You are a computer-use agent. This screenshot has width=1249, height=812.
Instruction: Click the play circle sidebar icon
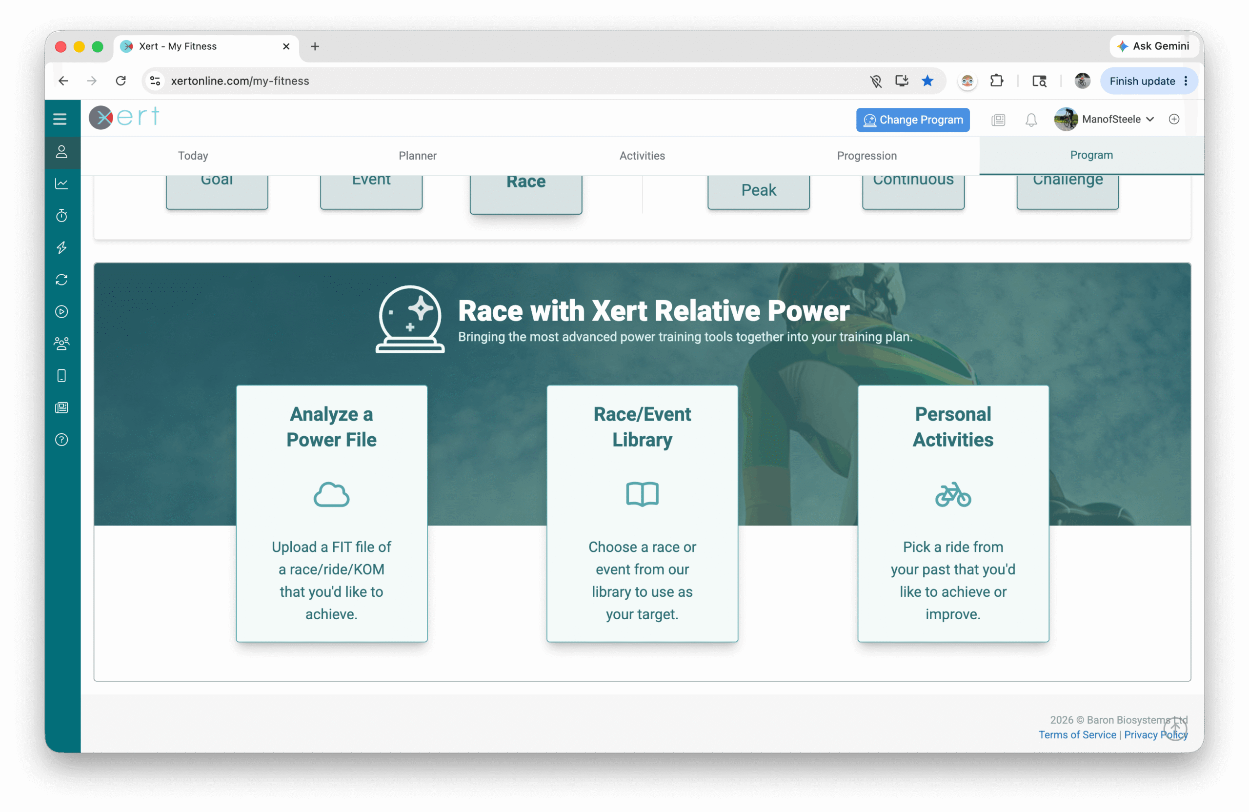[x=61, y=312]
